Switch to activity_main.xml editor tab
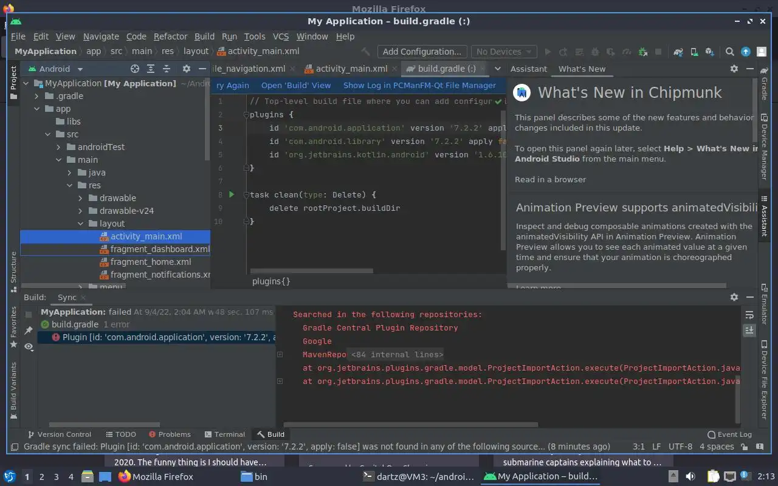 tap(351, 69)
